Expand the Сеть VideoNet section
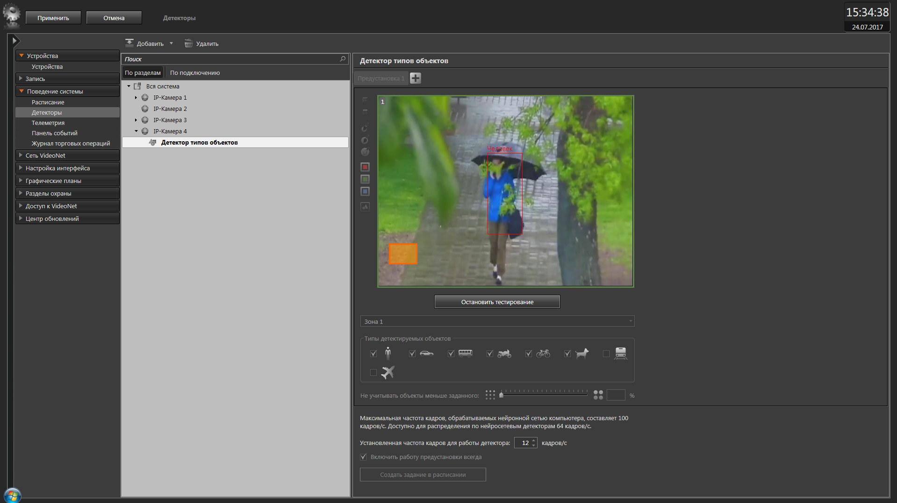The height and width of the screenshot is (503, 897). (x=68, y=155)
